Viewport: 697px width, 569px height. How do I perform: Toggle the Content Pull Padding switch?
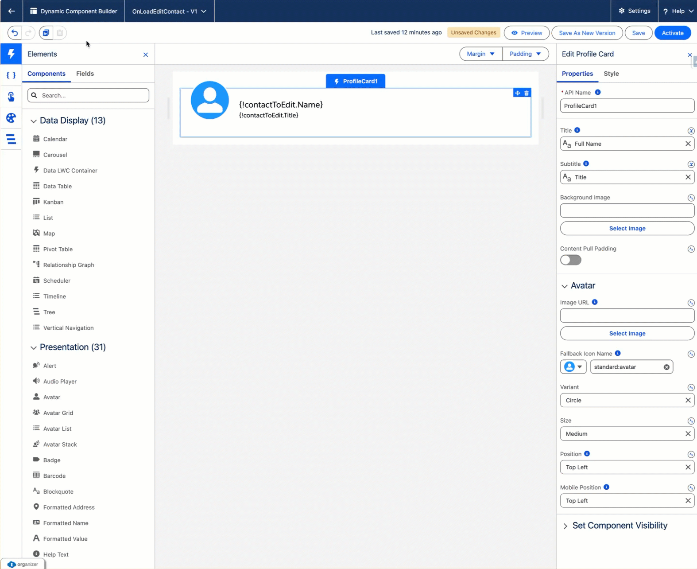coord(571,260)
